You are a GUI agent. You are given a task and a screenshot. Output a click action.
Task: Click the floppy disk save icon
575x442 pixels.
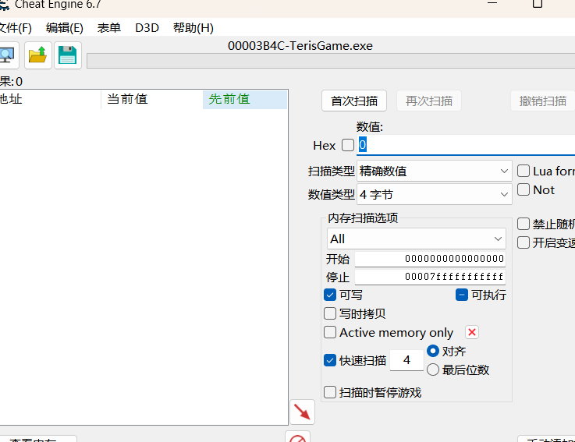[x=68, y=55]
